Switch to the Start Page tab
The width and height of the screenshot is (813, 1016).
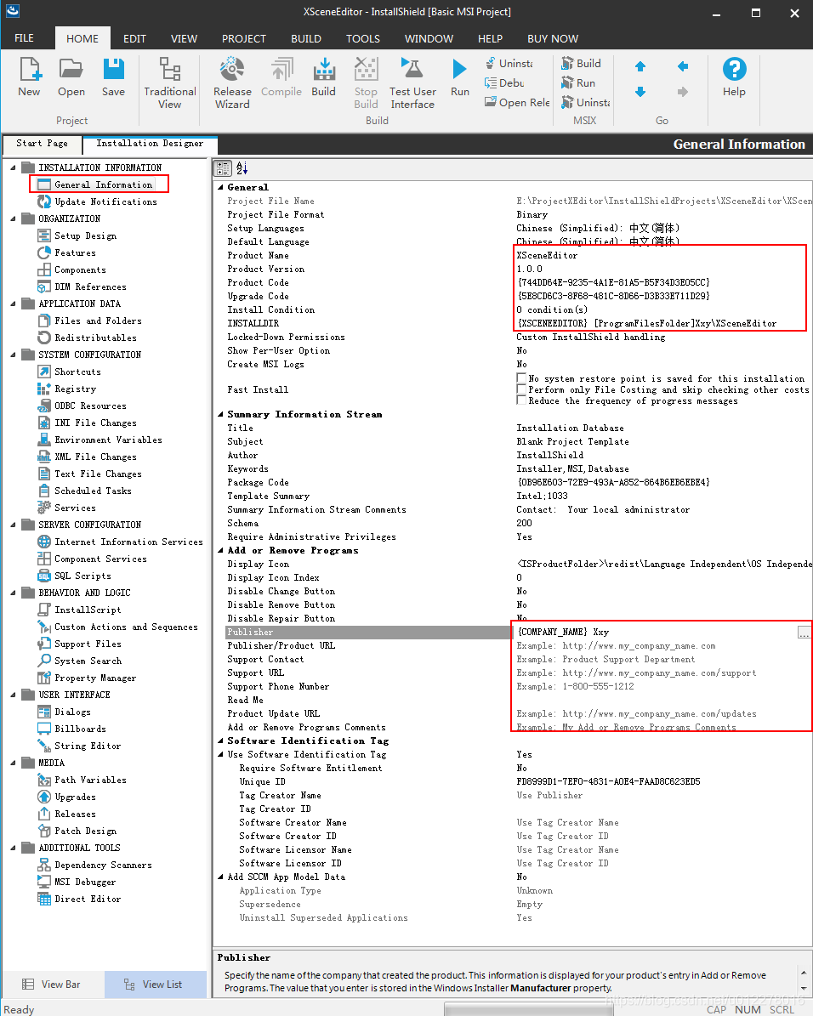[43, 143]
